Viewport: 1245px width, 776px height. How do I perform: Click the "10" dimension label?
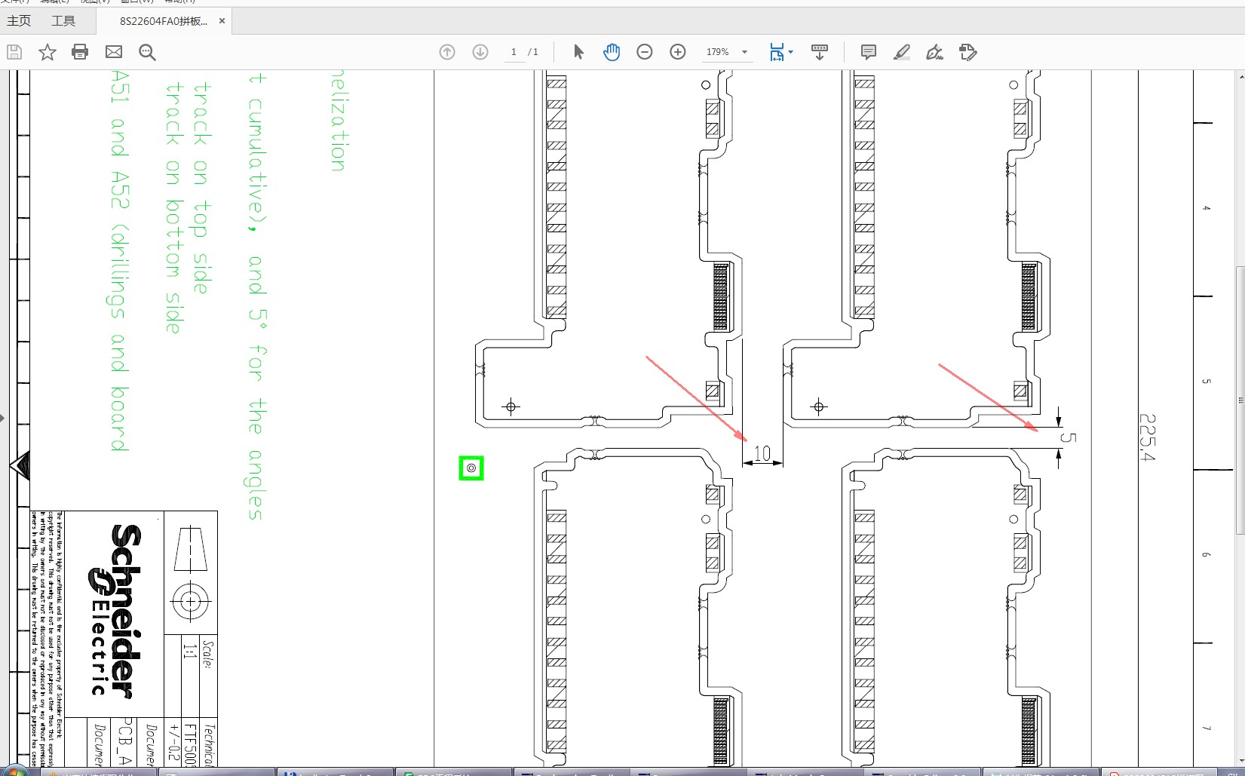point(762,453)
